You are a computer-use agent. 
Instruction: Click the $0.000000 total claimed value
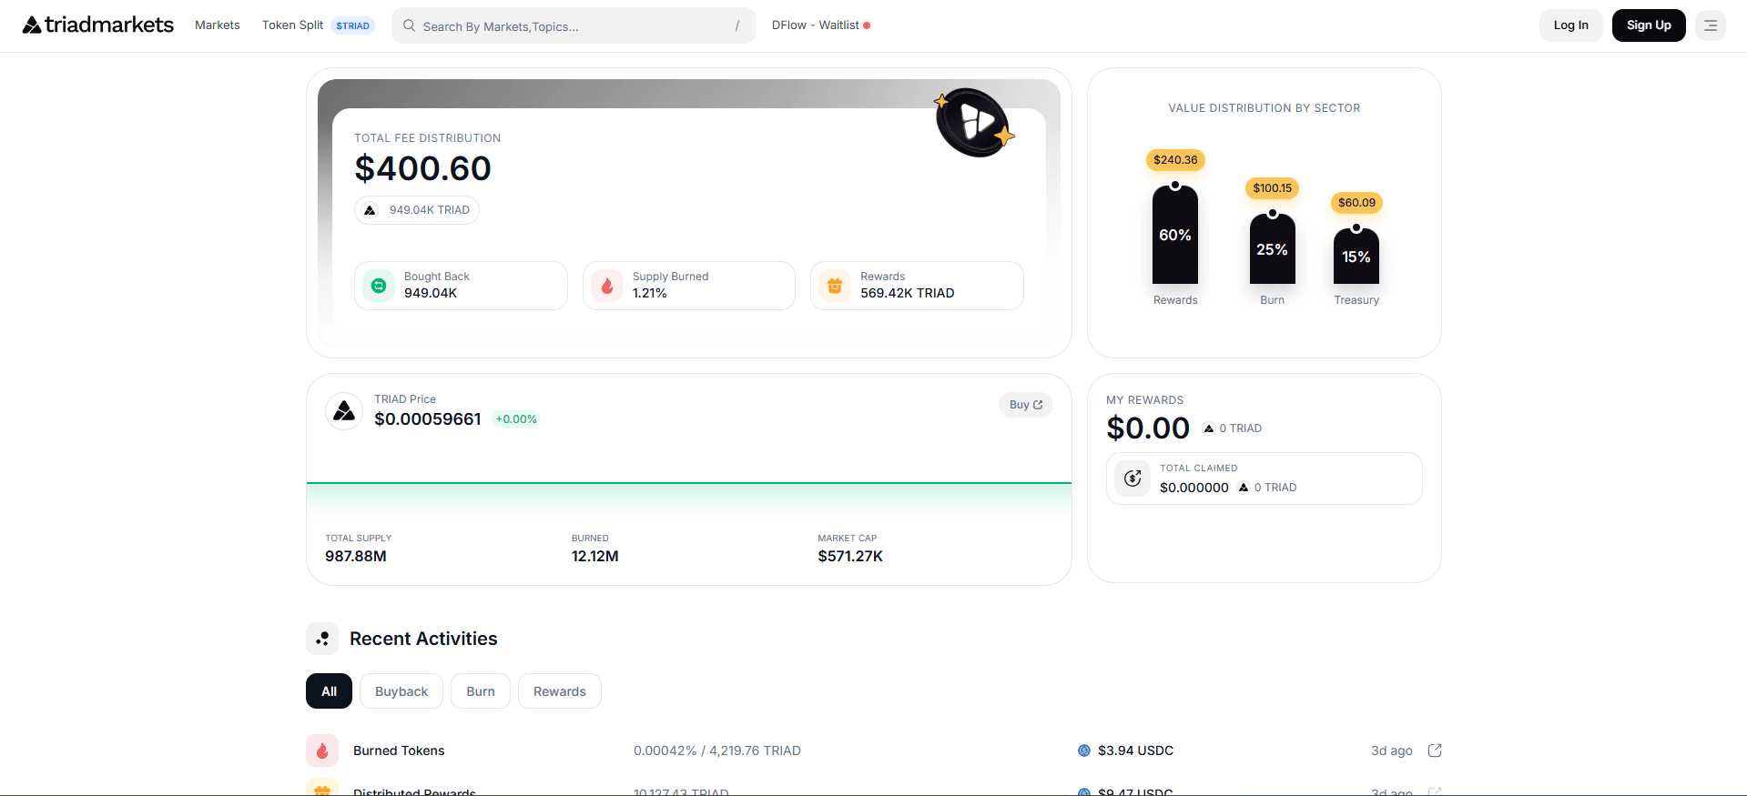(x=1194, y=488)
